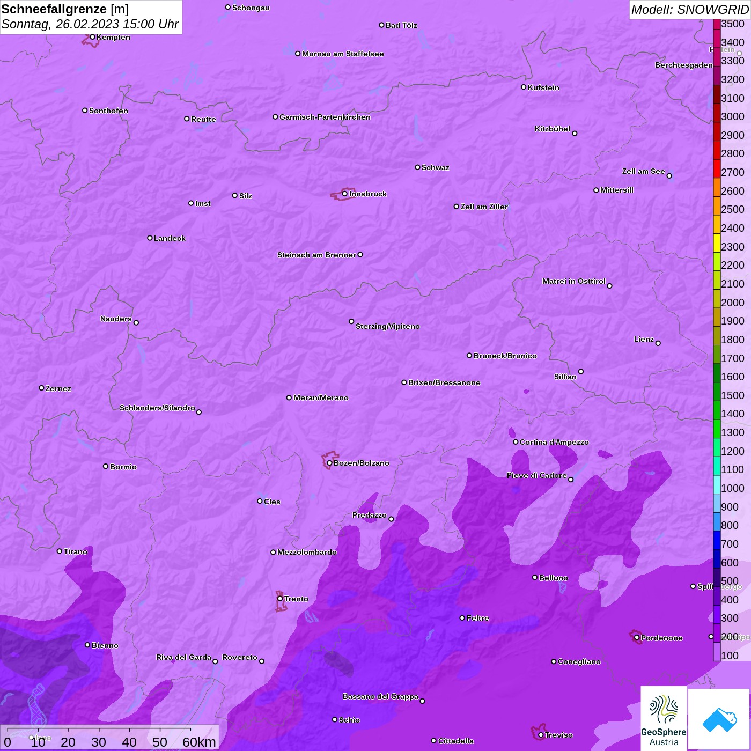The image size is (751, 751).
Task: Click the Kufstein marker dot
Action: [524, 87]
